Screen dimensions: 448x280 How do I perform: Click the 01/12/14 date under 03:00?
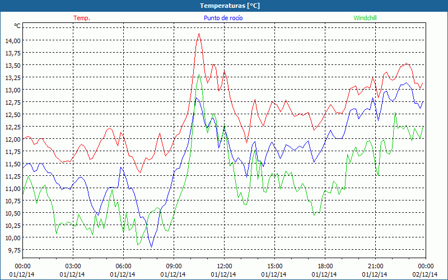(x=72, y=274)
